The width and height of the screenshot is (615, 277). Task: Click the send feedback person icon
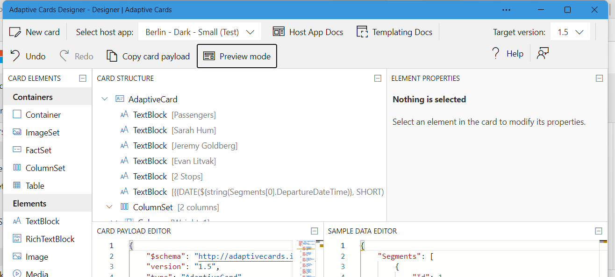543,53
